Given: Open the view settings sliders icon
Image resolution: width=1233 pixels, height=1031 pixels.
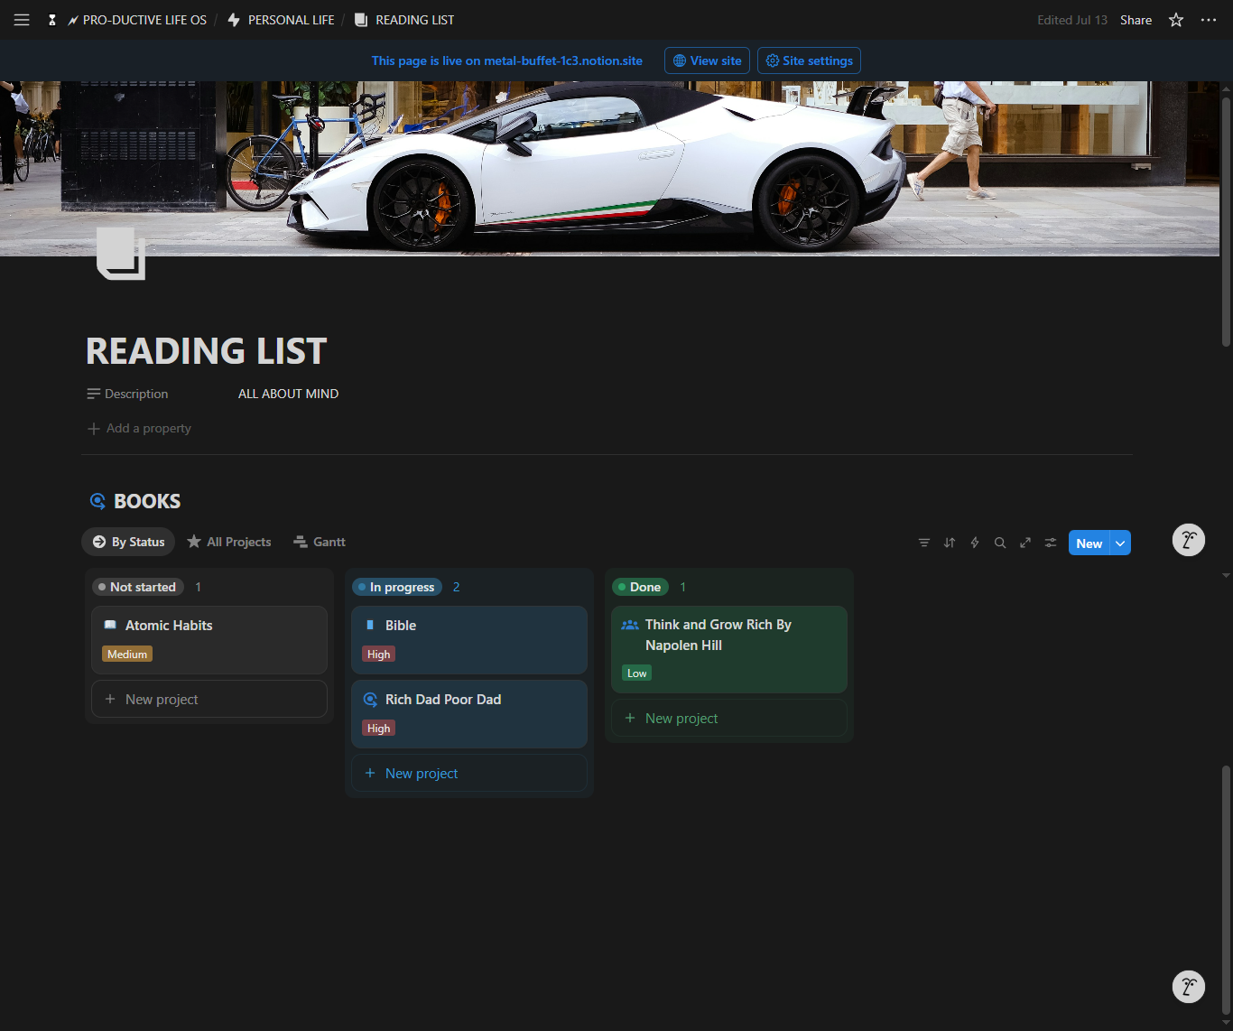Looking at the screenshot, I should pos(1051,543).
